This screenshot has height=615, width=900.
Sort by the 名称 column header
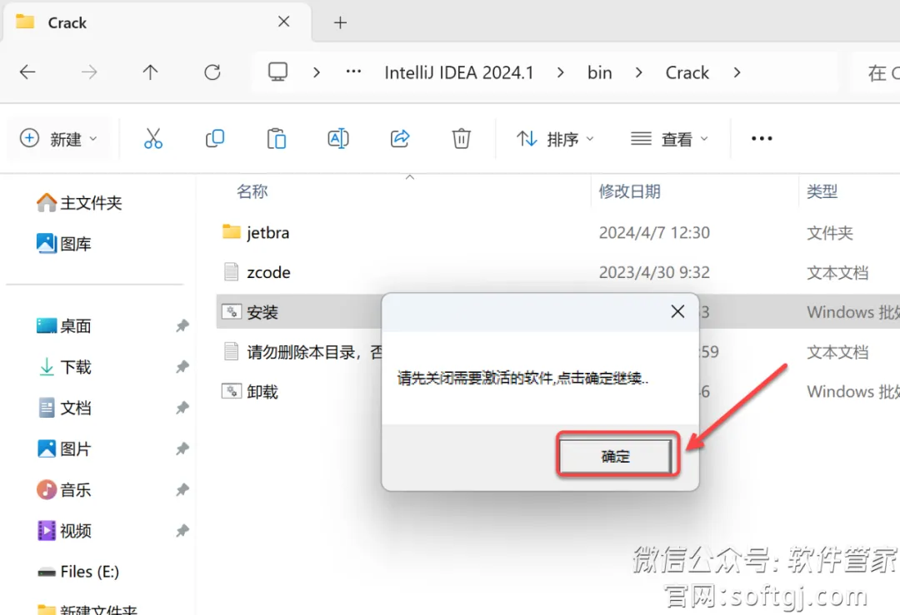[252, 191]
